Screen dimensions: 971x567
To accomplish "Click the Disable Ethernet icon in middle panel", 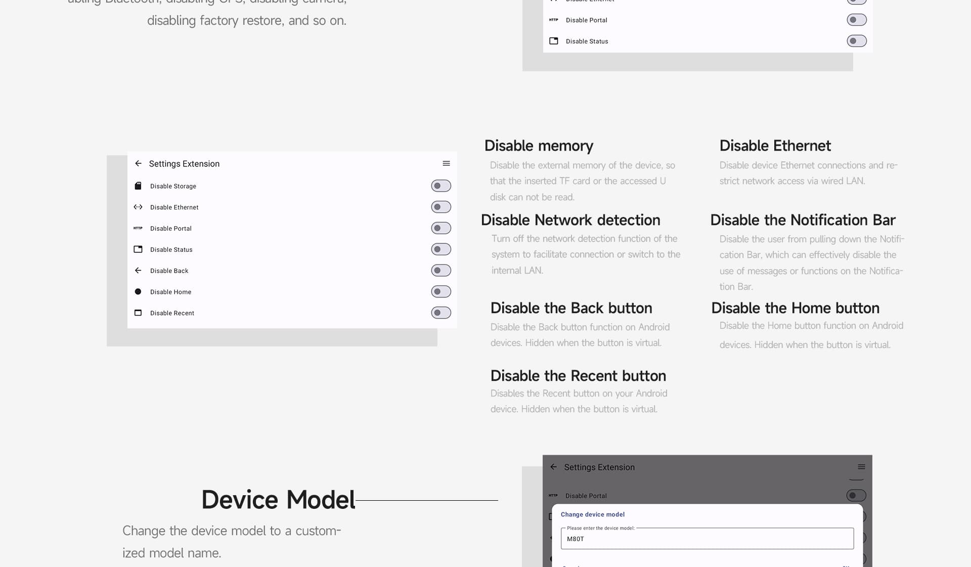I will [x=138, y=207].
